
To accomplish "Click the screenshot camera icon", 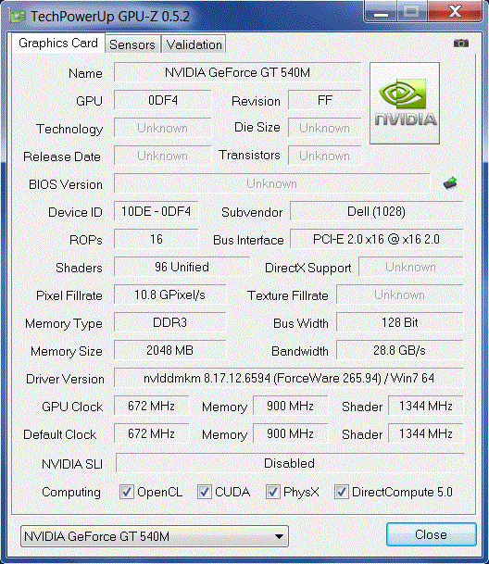I will coord(461,44).
